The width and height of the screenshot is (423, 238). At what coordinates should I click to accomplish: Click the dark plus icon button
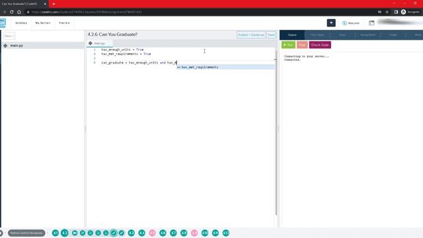pos(331,23)
